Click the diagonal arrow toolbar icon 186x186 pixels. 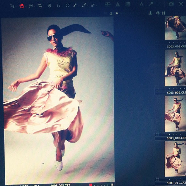[x=151, y=4]
